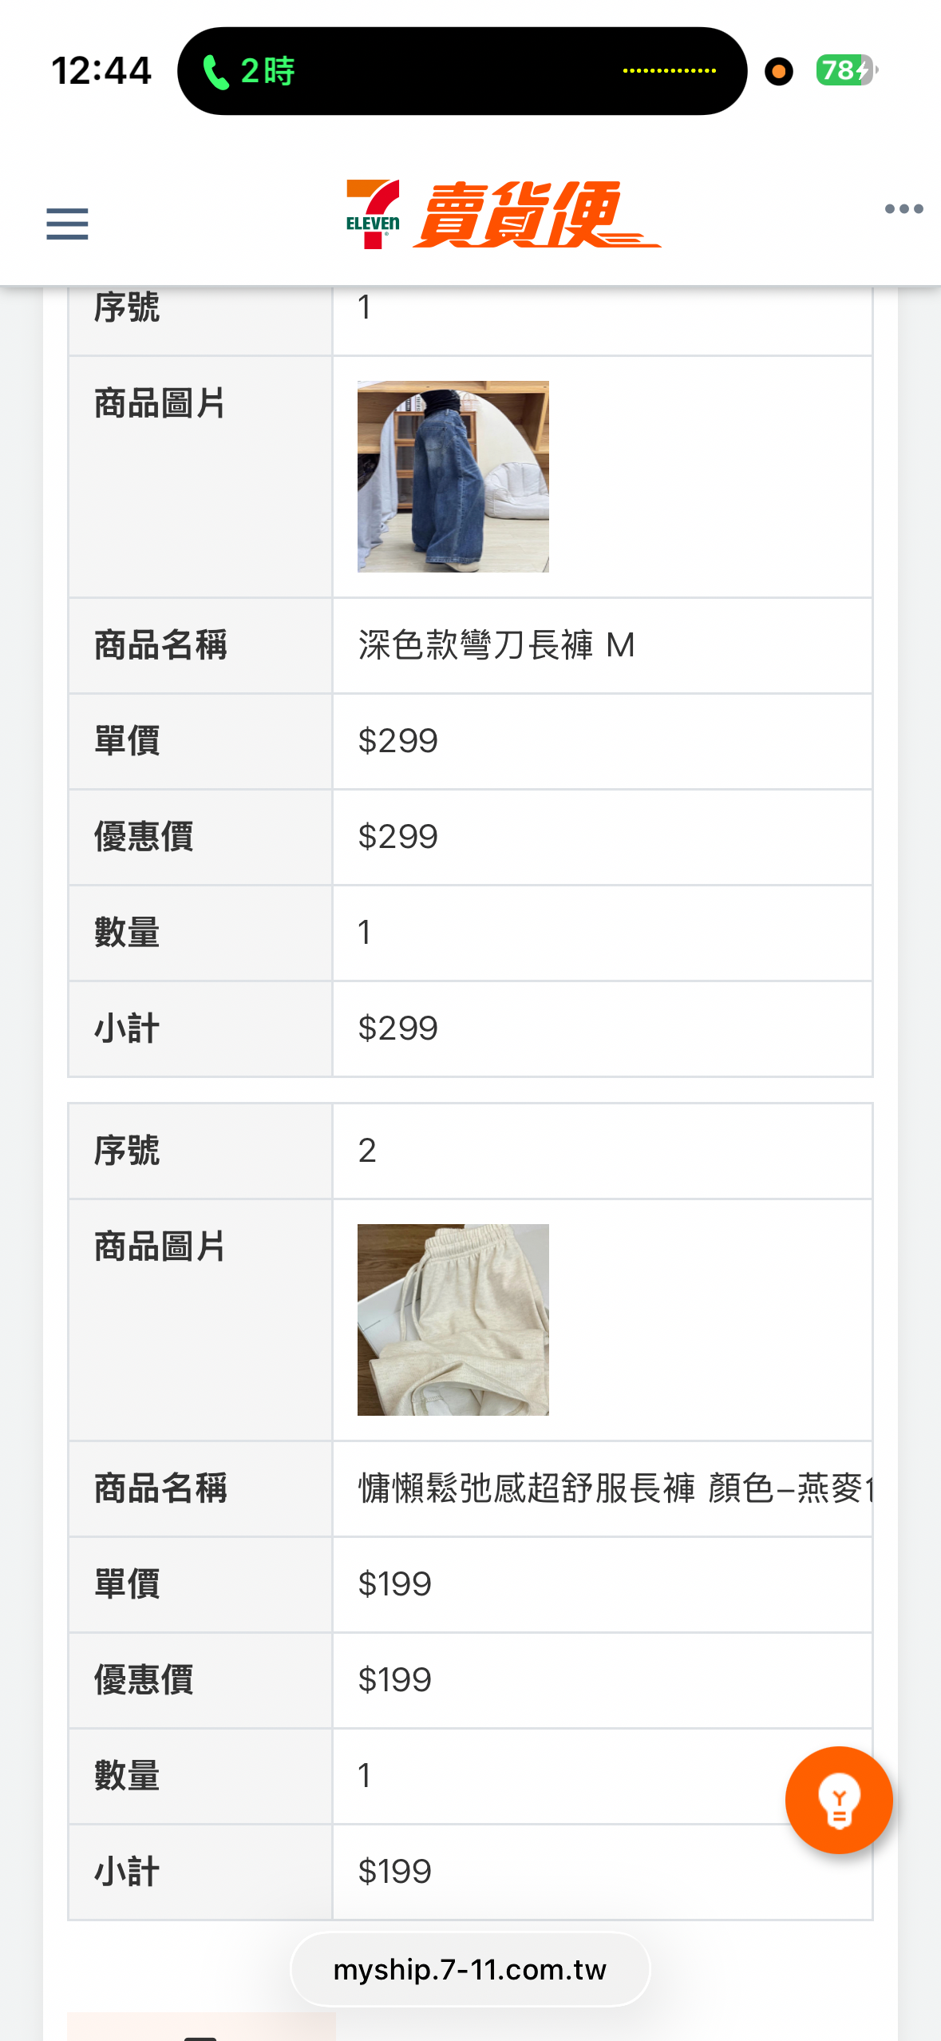Tap the $299 subtotal value
The image size is (941, 2041).
(x=397, y=1028)
